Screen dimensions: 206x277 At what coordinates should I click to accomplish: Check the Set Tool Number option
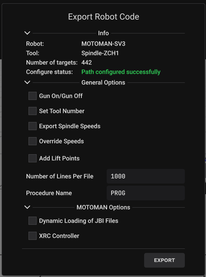pyautogui.click(x=33, y=111)
